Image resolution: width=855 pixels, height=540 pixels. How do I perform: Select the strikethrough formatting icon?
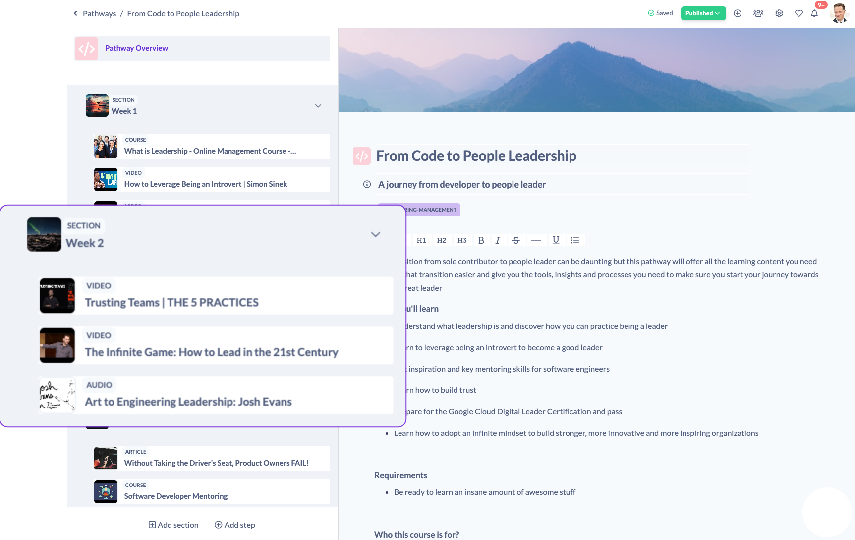tap(516, 240)
